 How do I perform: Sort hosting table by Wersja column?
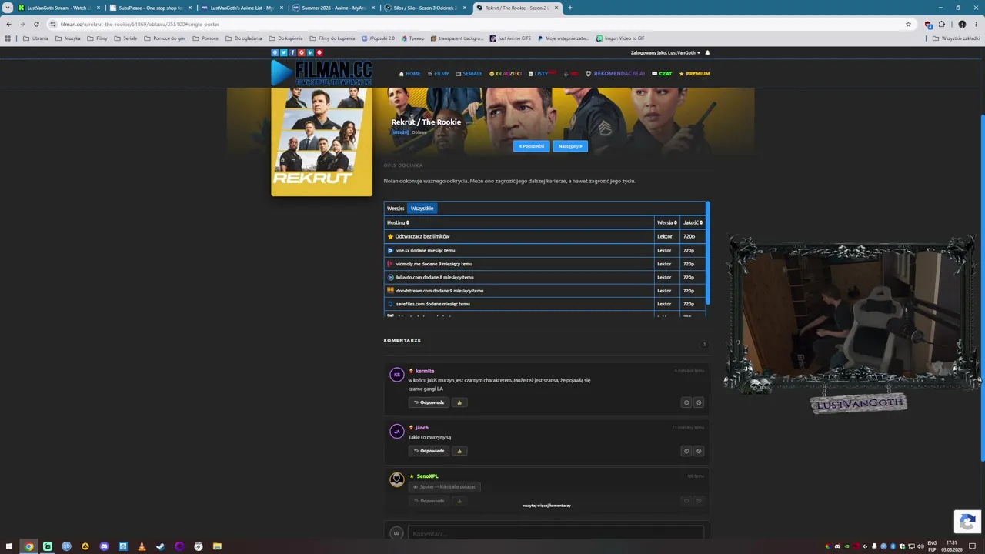(666, 222)
